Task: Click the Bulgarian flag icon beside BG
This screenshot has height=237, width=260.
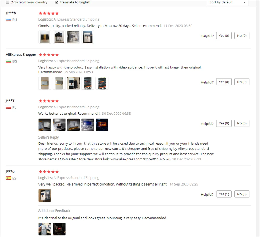Action: (9, 61)
